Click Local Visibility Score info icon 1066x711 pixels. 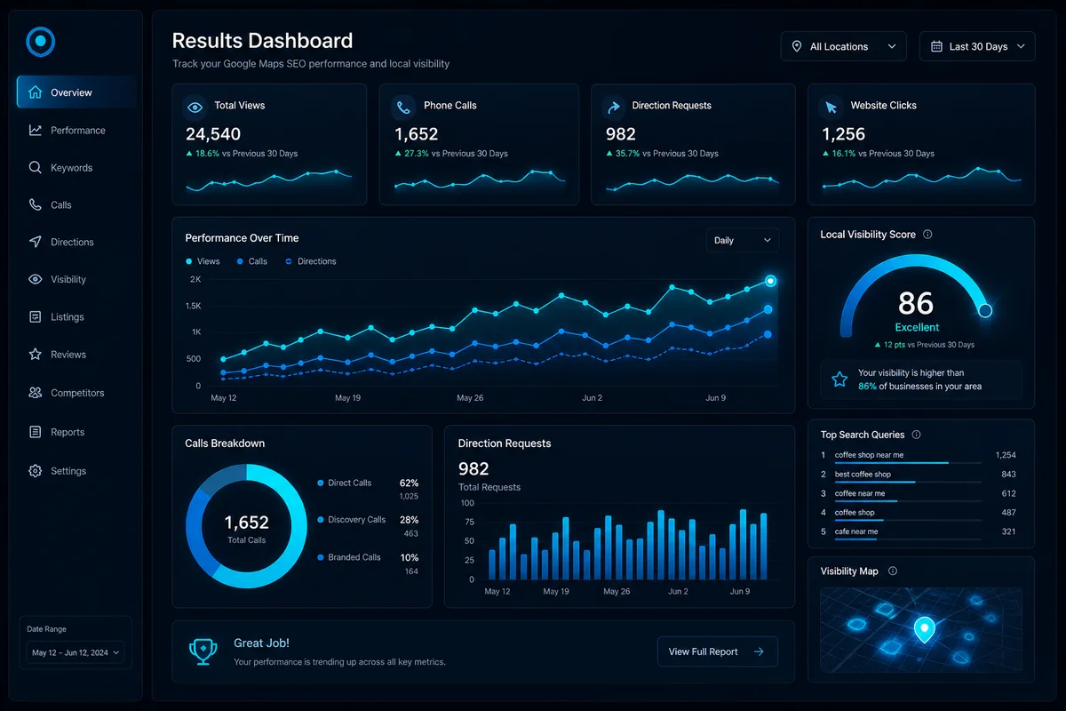[927, 235]
